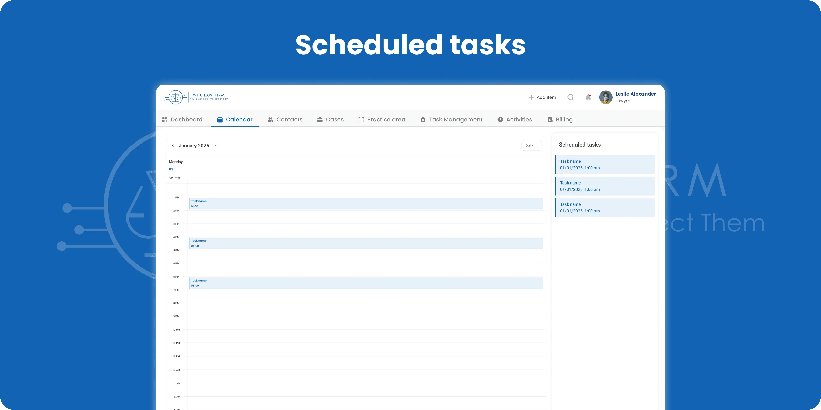Open the calendar task at 06:00
Screen dimensions: 821x410
tap(366, 283)
